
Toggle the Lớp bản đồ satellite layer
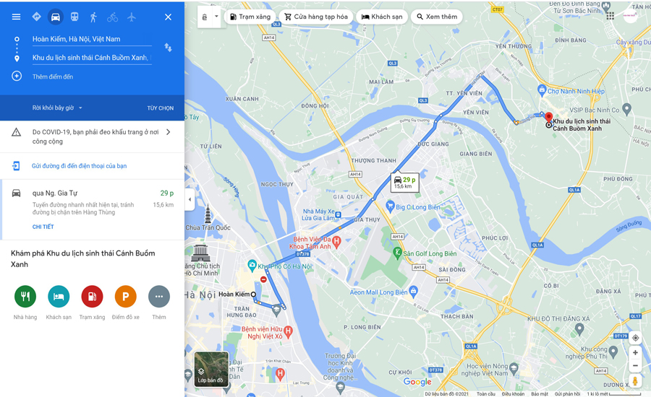tap(211, 370)
